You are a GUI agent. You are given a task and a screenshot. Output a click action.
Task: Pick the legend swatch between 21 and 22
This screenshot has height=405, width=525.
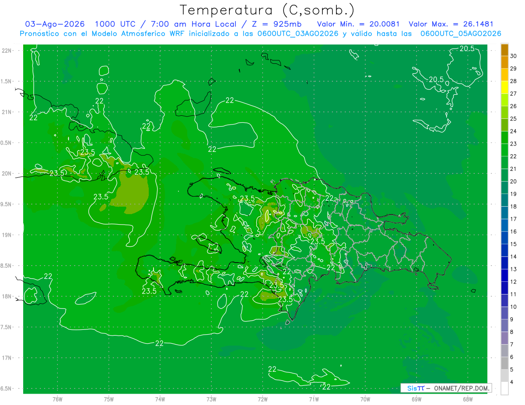coord(504,163)
